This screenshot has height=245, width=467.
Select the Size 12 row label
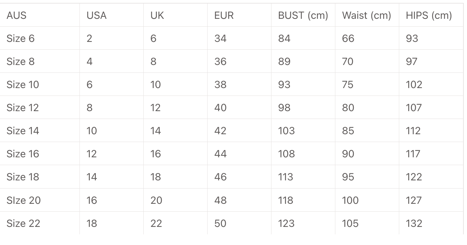(x=23, y=108)
